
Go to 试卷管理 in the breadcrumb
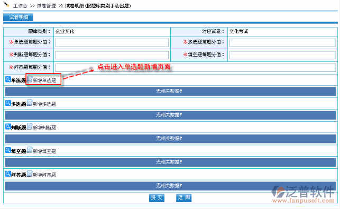coord(46,6)
